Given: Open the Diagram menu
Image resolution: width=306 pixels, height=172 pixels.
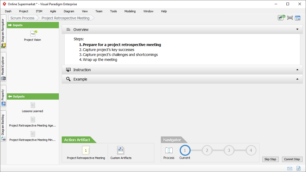Looking at the screenshot, I should [69, 11].
